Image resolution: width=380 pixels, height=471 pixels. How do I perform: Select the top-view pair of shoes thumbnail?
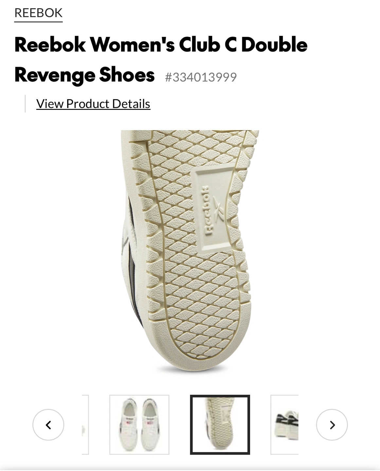[139, 425]
